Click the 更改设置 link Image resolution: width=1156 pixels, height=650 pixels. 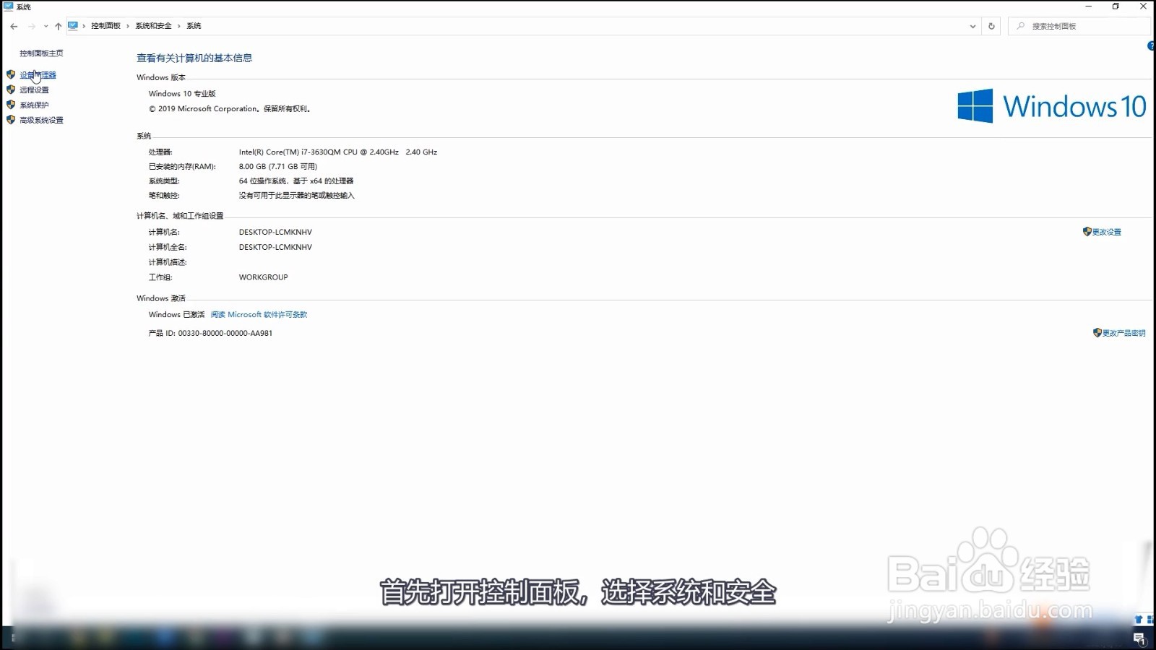pyautogui.click(x=1106, y=233)
